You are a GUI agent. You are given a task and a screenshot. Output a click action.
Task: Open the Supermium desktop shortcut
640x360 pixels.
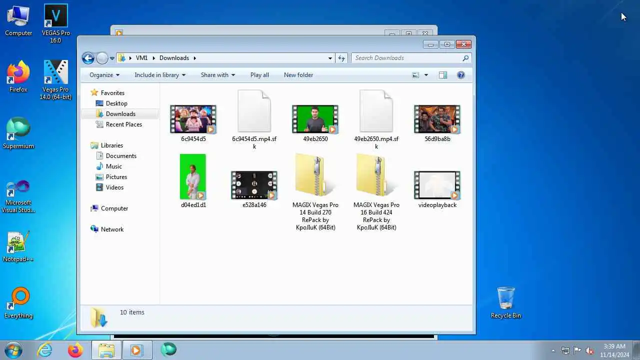point(18,133)
